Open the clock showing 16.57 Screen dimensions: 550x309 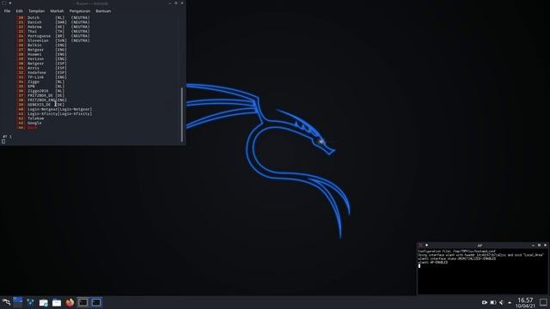tap(525, 303)
